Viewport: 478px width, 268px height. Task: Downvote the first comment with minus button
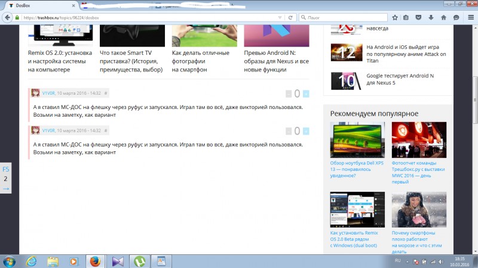tap(289, 94)
